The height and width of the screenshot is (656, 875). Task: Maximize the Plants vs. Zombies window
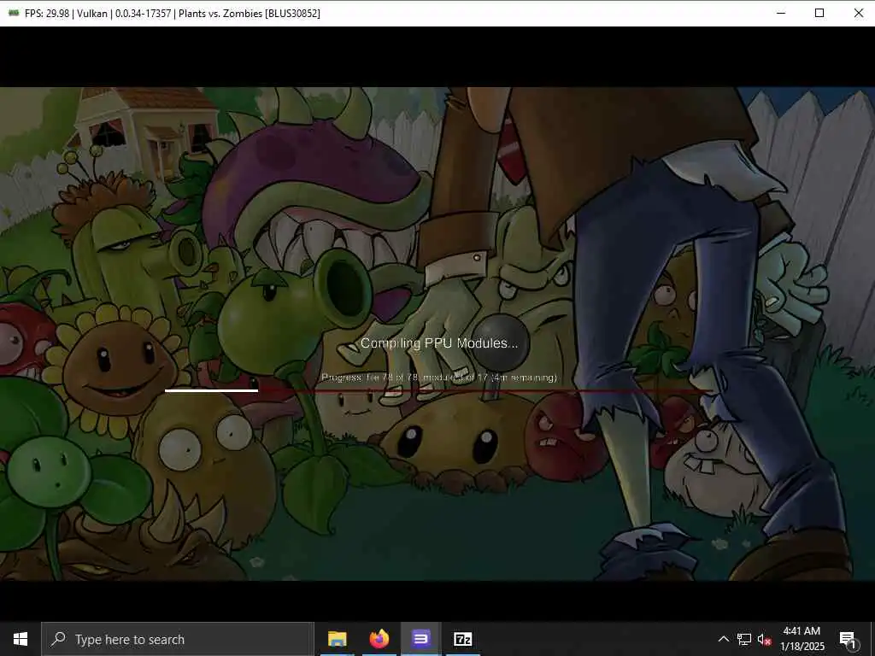point(819,13)
